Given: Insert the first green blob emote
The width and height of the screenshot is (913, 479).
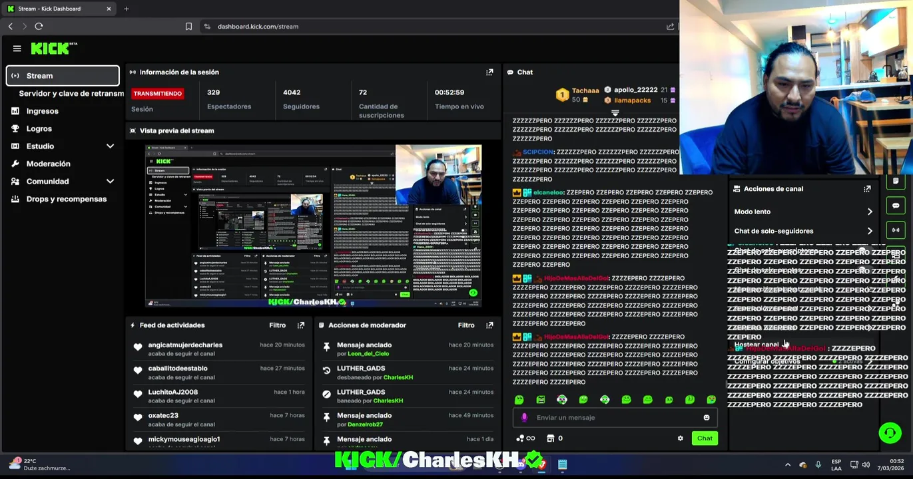Looking at the screenshot, I should (519, 399).
